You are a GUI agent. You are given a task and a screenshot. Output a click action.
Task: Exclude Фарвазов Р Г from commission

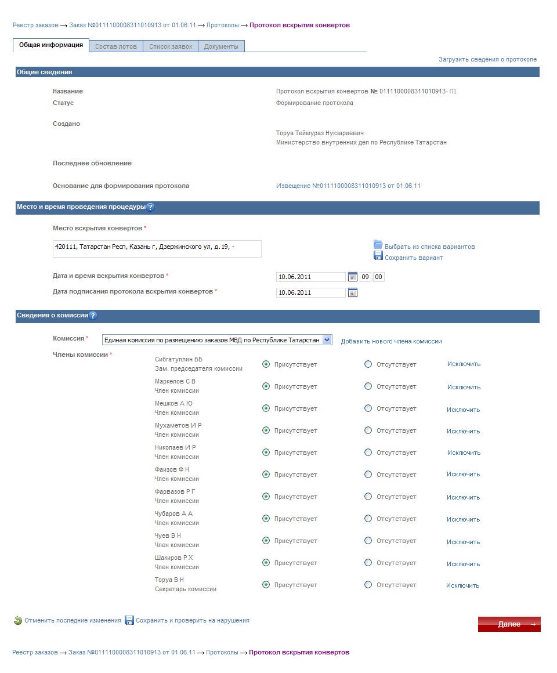(464, 497)
